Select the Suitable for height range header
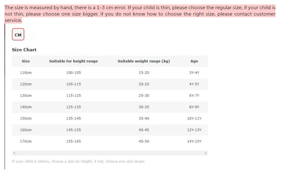289x174 pixels. [73, 61]
